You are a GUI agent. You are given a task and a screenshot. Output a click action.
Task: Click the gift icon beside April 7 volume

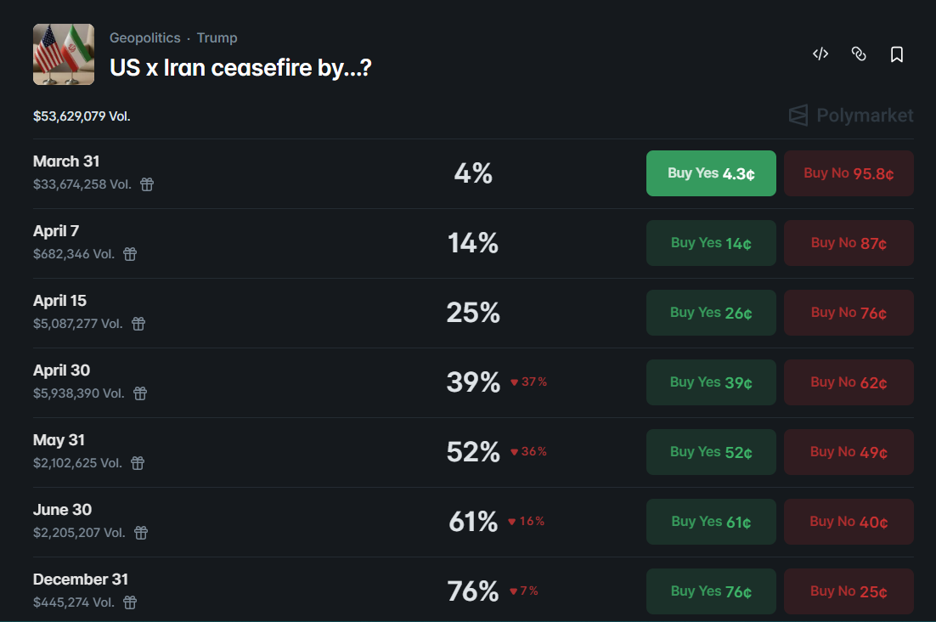pyautogui.click(x=129, y=253)
